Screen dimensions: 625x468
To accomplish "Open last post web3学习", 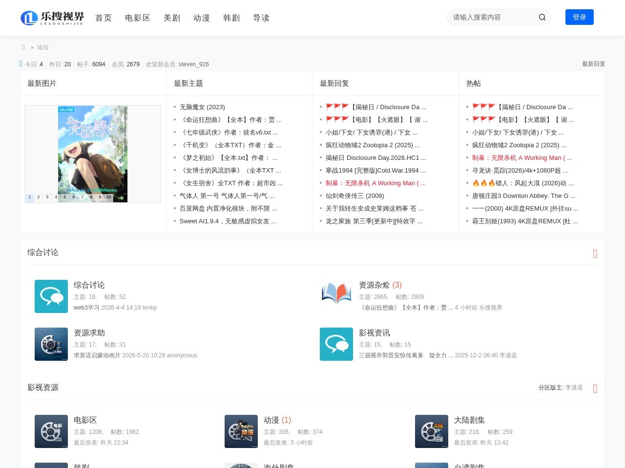I will pyautogui.click(x=86, y=308).
